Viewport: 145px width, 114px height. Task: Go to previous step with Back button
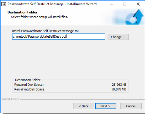coord(84,106)
